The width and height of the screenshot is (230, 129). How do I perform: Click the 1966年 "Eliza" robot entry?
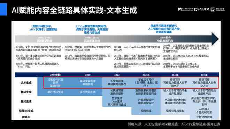click(37, 65)
